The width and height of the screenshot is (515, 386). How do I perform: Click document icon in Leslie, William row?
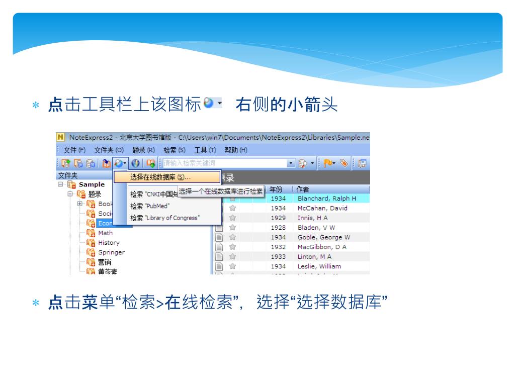[219, 266]
